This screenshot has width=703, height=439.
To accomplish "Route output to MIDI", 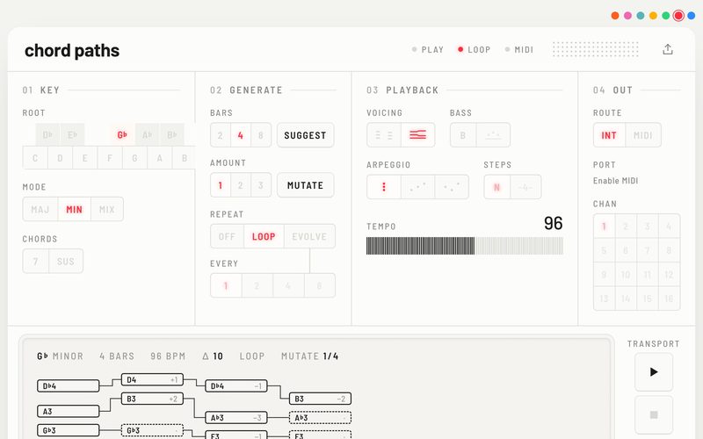I will tap(643, 135).
